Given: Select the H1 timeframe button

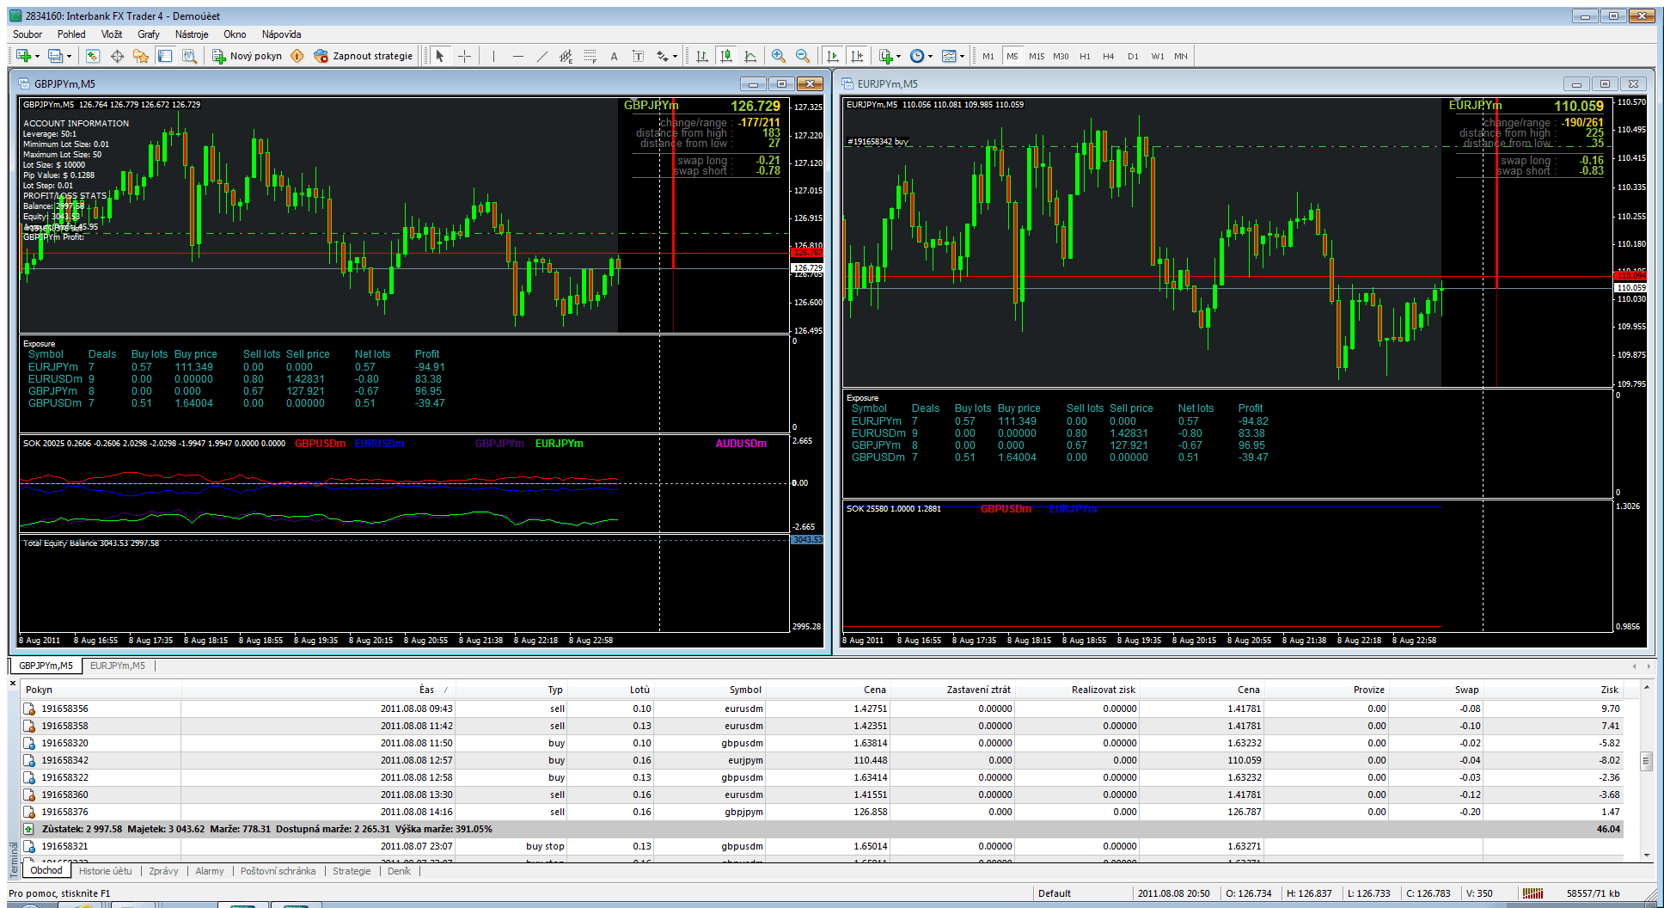Looking at the screenshot, I should coord(1085,57).
